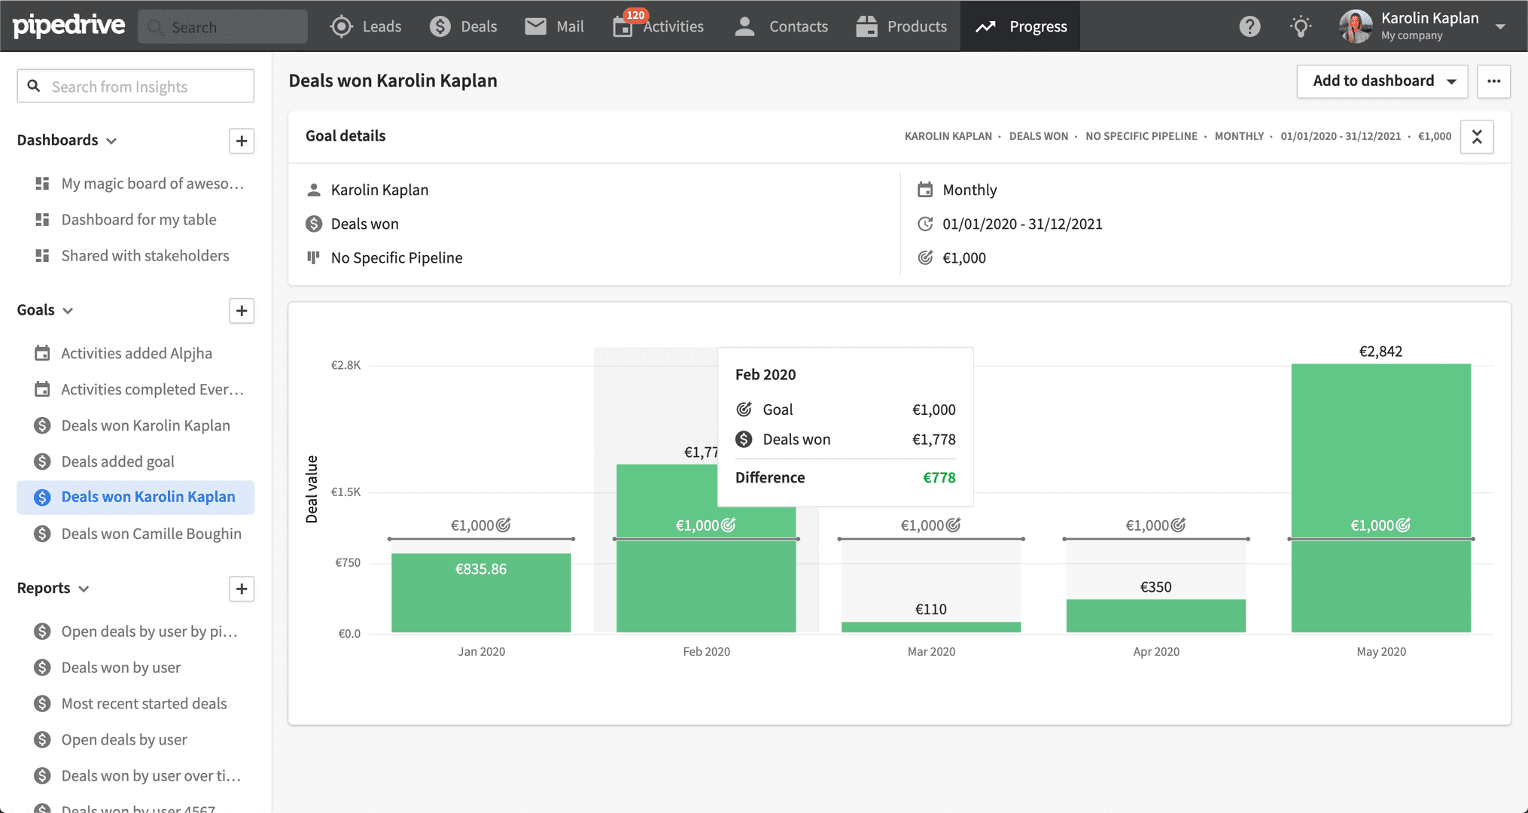Click the Monthly interval text
The width and height of the screenshot is (1528, 813).
tap(969, 190)
